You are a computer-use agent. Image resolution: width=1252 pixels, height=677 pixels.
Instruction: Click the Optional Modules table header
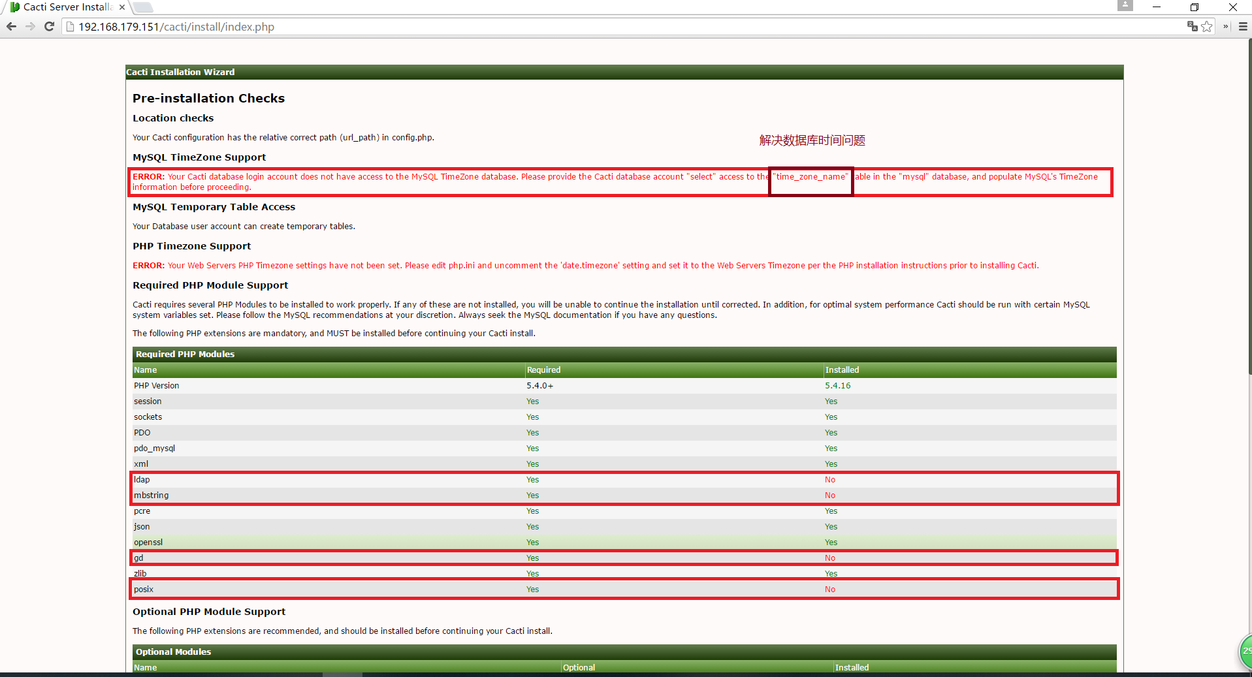(624, 652)
